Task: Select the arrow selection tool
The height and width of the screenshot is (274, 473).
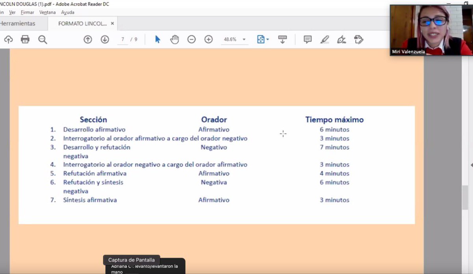Action: click(158, 39)
